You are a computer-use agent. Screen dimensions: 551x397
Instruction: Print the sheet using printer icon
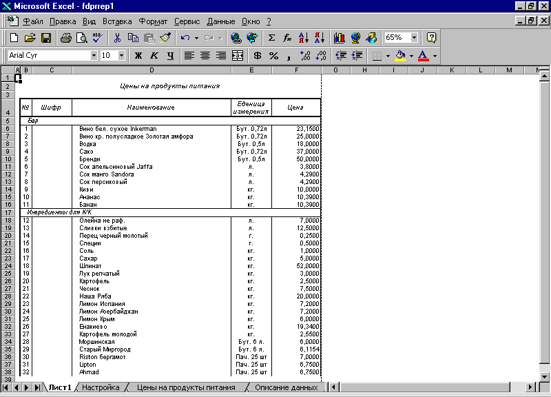(65, 38)
